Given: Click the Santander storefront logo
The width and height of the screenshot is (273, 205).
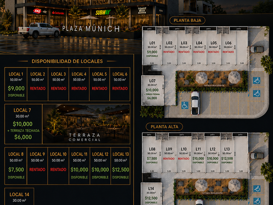Looking at the screenshot, I should (58, 13).
